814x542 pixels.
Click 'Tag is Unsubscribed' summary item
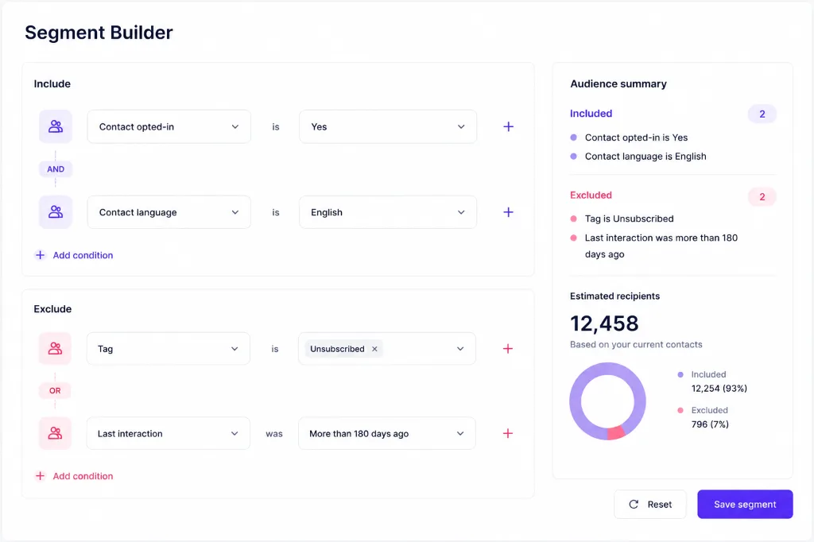click(630, 219)
